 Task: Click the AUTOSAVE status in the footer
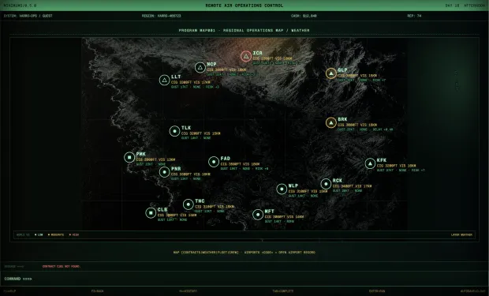pyautogui.click(x=472, y=291)
